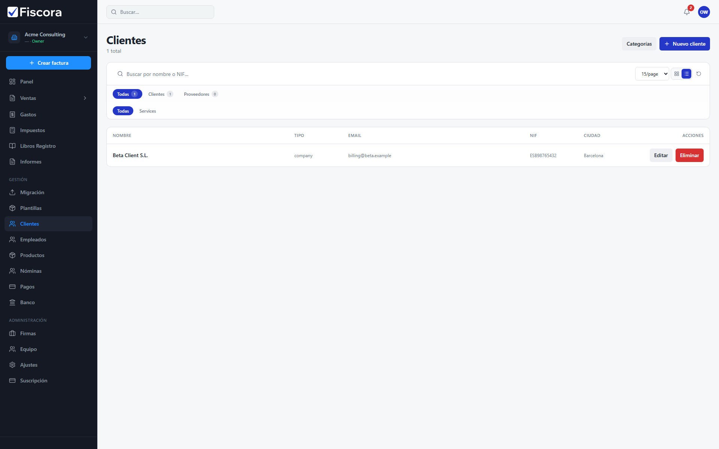Viewport: 719px width, 449px height.
Task: Click the Nuevo cliente button
Action: (x=685, y=44)
